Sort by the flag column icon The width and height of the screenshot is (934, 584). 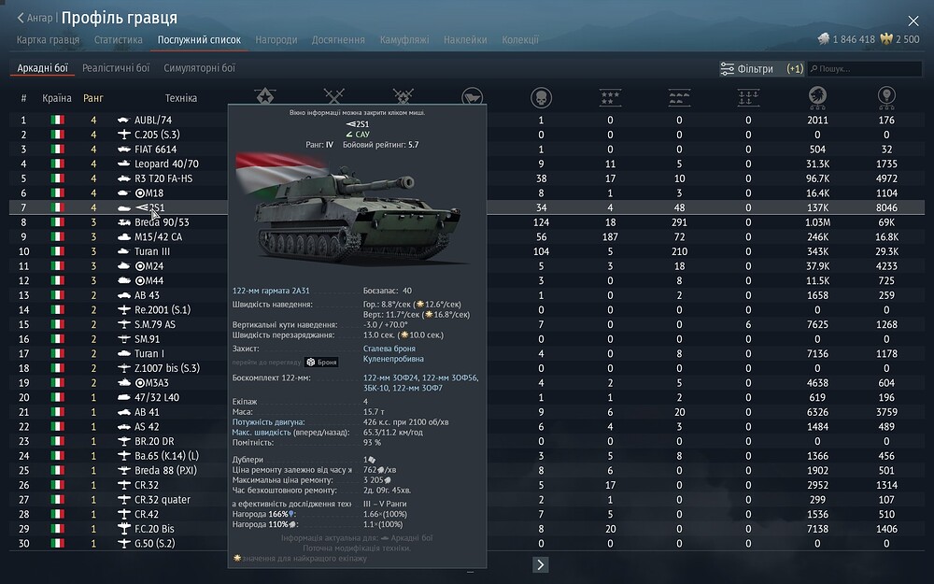click(x=473, y=96)
